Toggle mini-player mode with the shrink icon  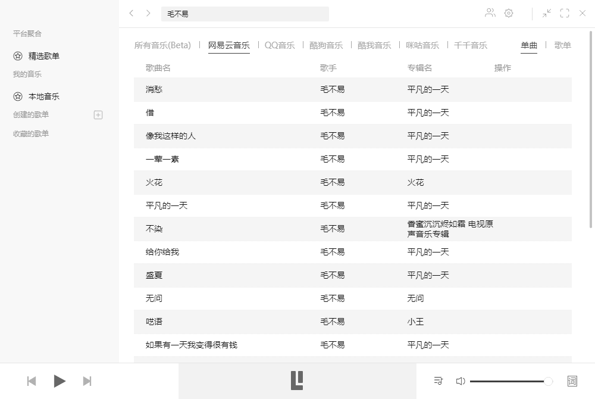point(546,13)
